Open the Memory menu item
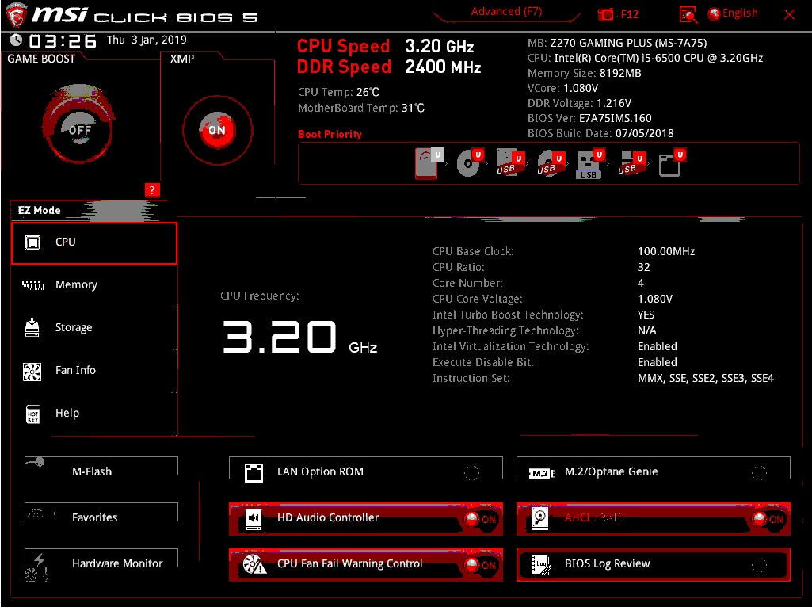The height and width of the screenshot is (607, 812). [x=94, y=284]
